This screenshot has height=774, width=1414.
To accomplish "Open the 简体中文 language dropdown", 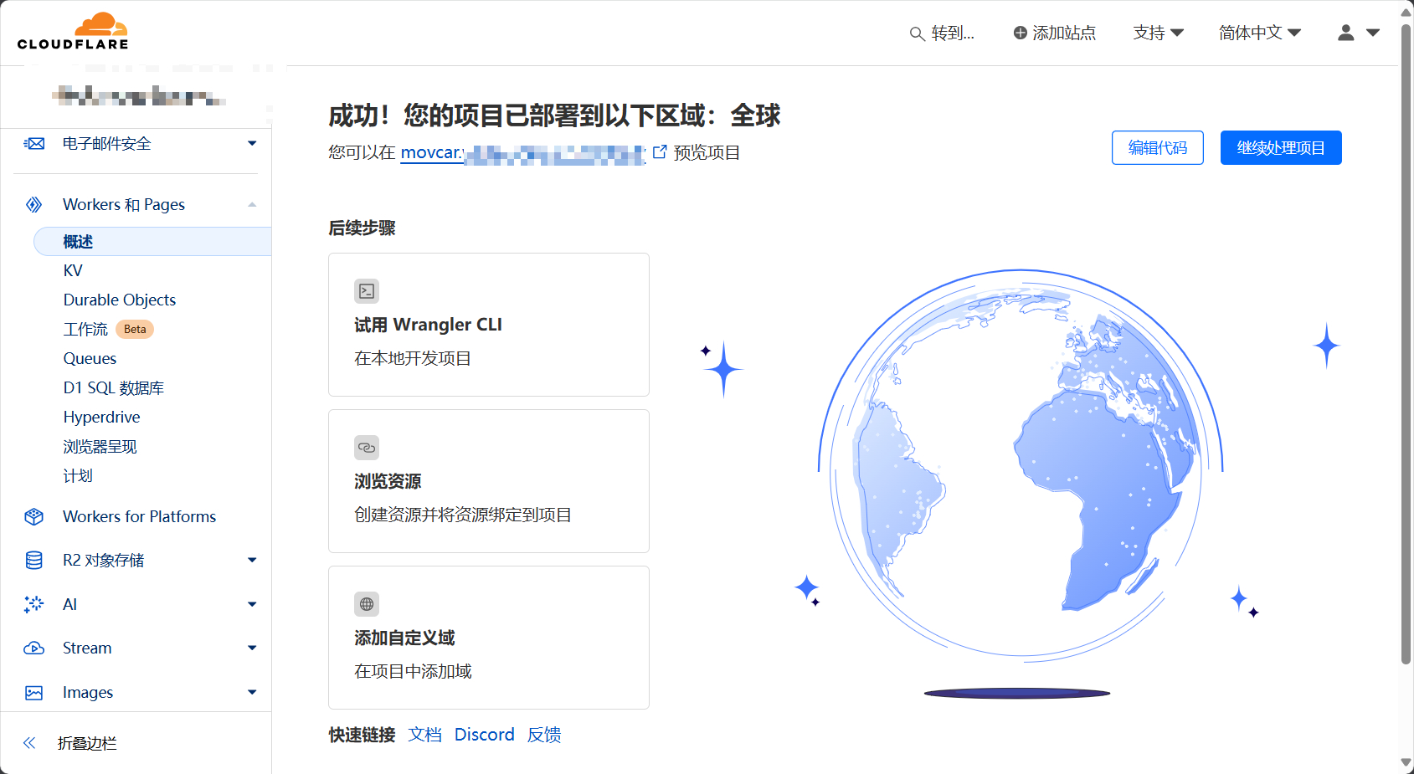I will pos(1259,33).
